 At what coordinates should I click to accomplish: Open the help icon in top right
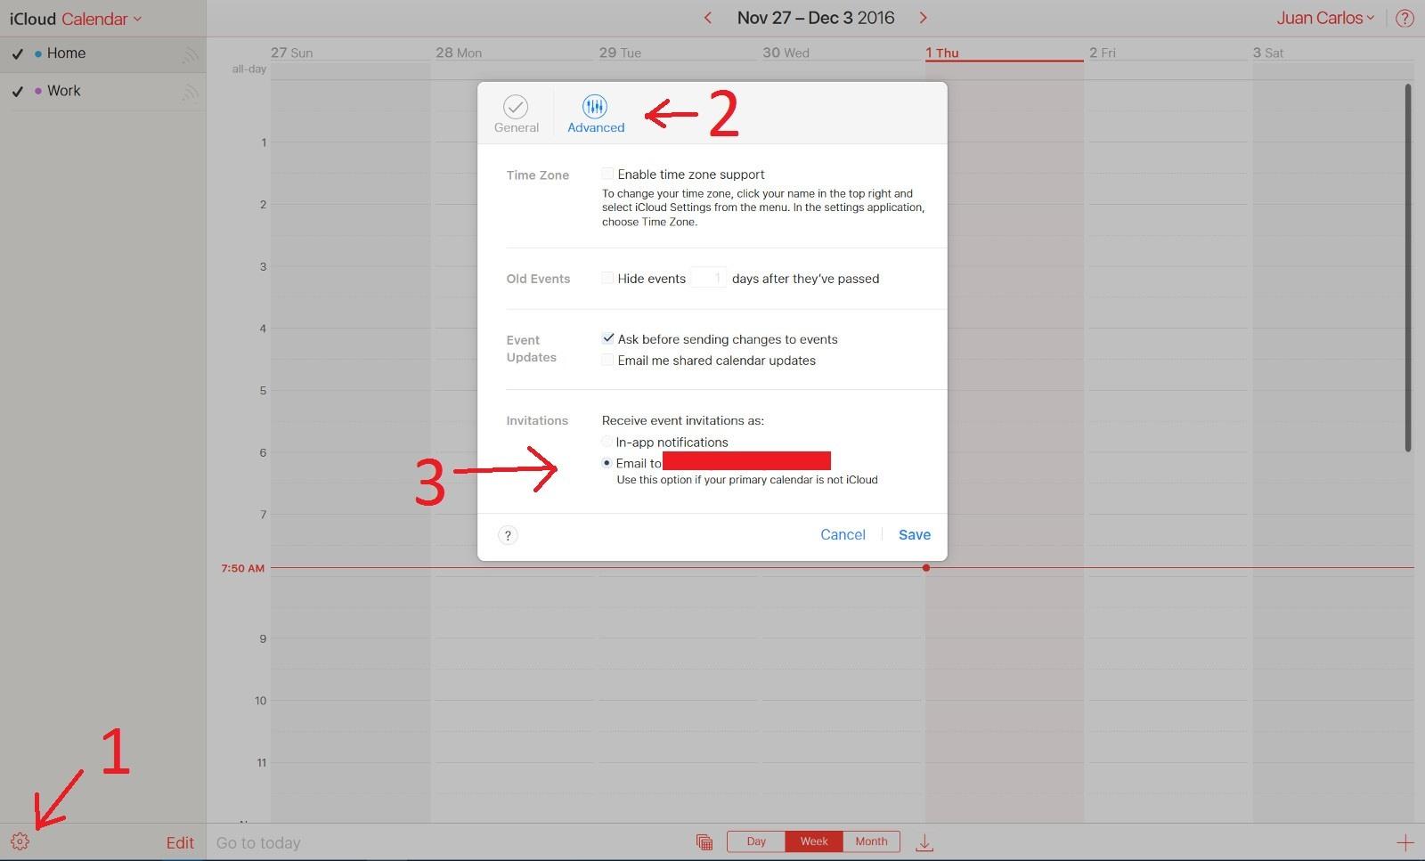[x=1405, y=18]
